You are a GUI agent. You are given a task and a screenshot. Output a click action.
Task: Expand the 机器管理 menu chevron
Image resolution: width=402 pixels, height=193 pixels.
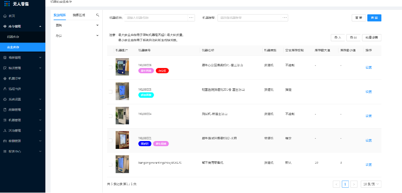tap(40, 120)
